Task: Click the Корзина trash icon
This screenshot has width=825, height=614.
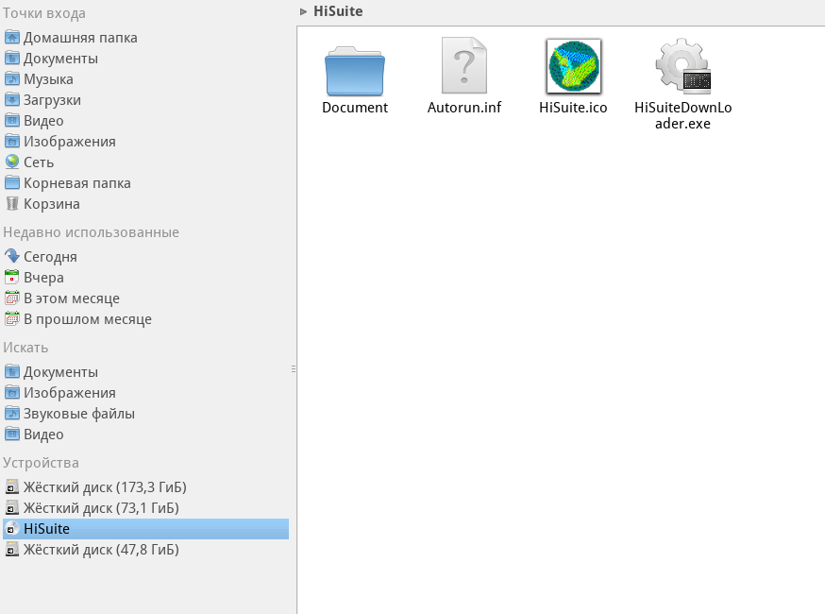Action: pyautogui.click(x=12, y=204)
